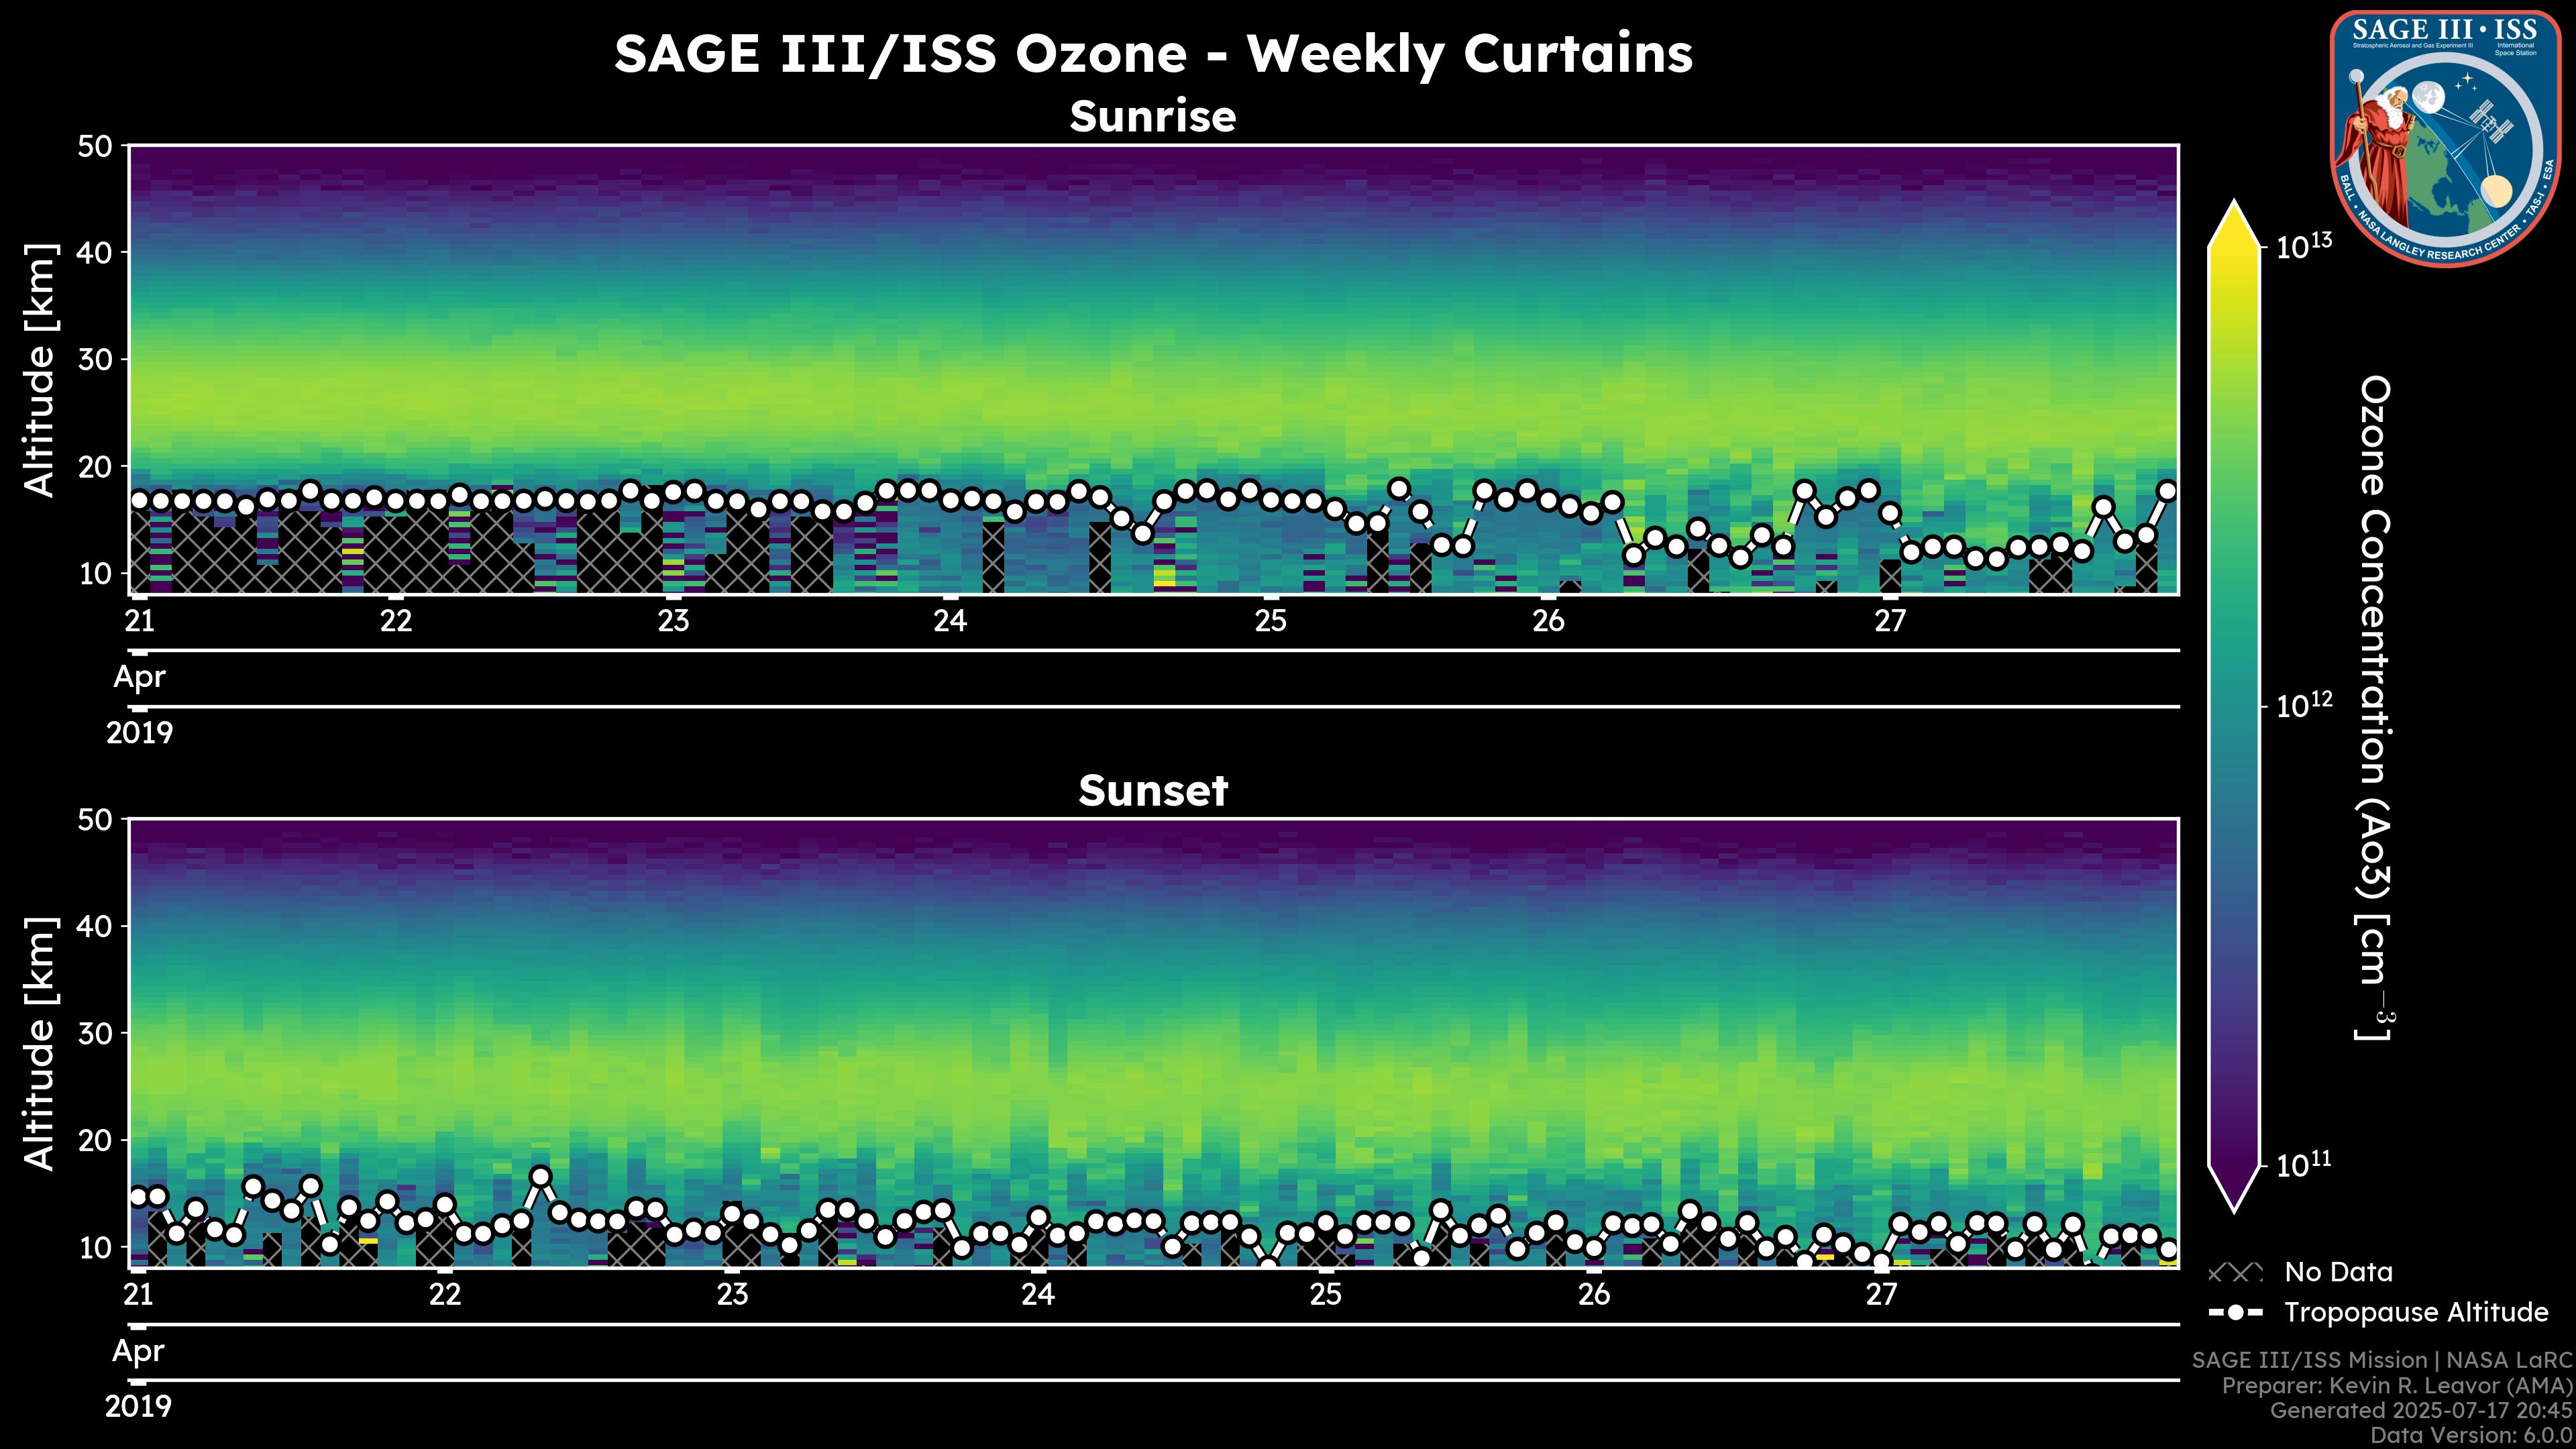
Task: Click the Data Version 6.0.0 text
Action: tap(2472, 1437)
